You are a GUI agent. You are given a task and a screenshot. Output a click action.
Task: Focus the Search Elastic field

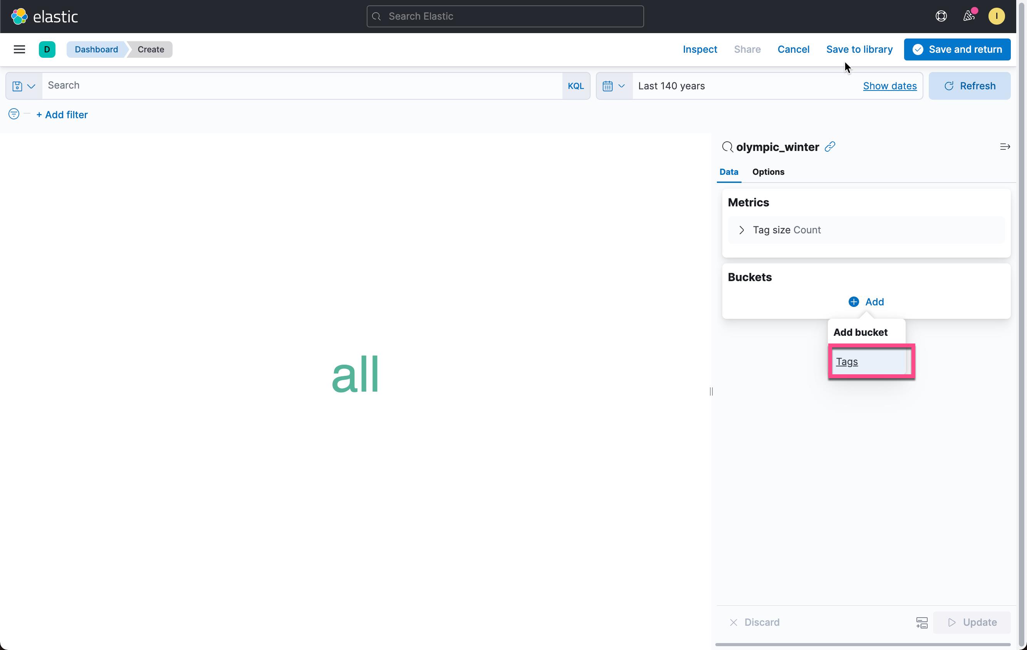[x=505, y=16]
